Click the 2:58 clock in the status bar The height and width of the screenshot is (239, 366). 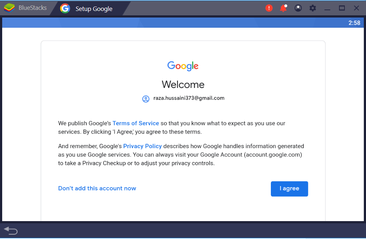[x=354, y=23]
